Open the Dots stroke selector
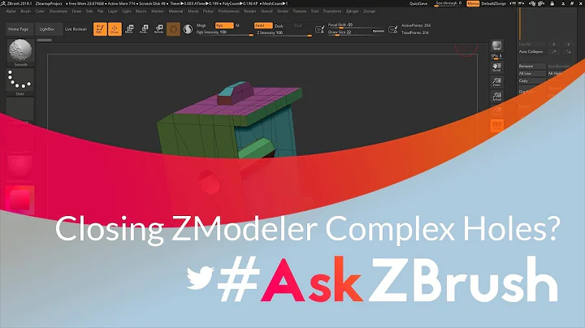585x328 pixels. [20, 82]
